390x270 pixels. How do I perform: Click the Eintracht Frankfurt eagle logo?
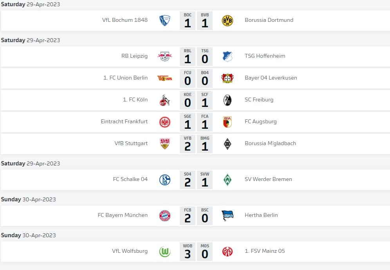point(165,122)
